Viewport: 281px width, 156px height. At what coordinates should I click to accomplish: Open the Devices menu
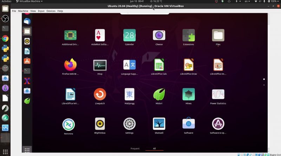pyautogui.click(x=51, y=11)
